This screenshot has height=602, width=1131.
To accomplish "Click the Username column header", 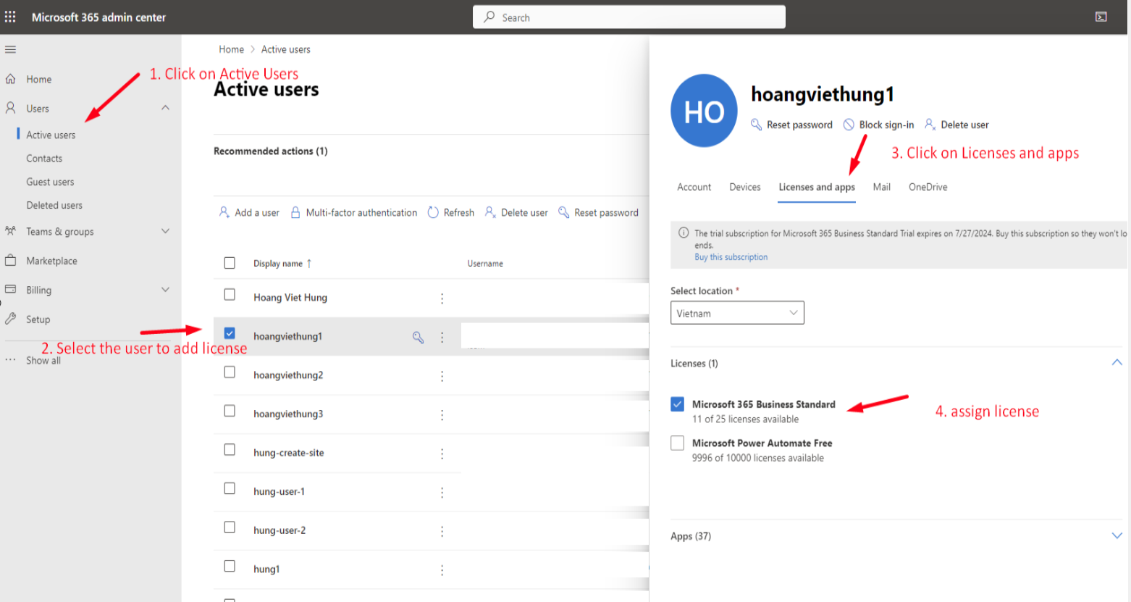I will pyautogui.click(x=485, y=264).
